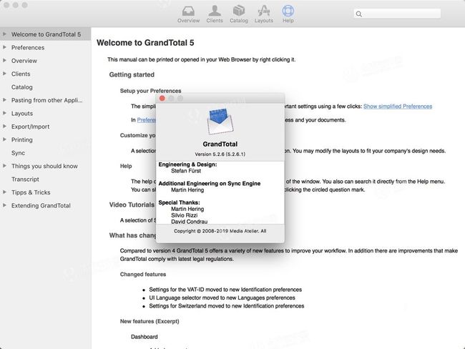Select the Help lifebuoy toolbar icon
Image resolution: width=465 pixels, height=349 pixels.
coord(288,14)
